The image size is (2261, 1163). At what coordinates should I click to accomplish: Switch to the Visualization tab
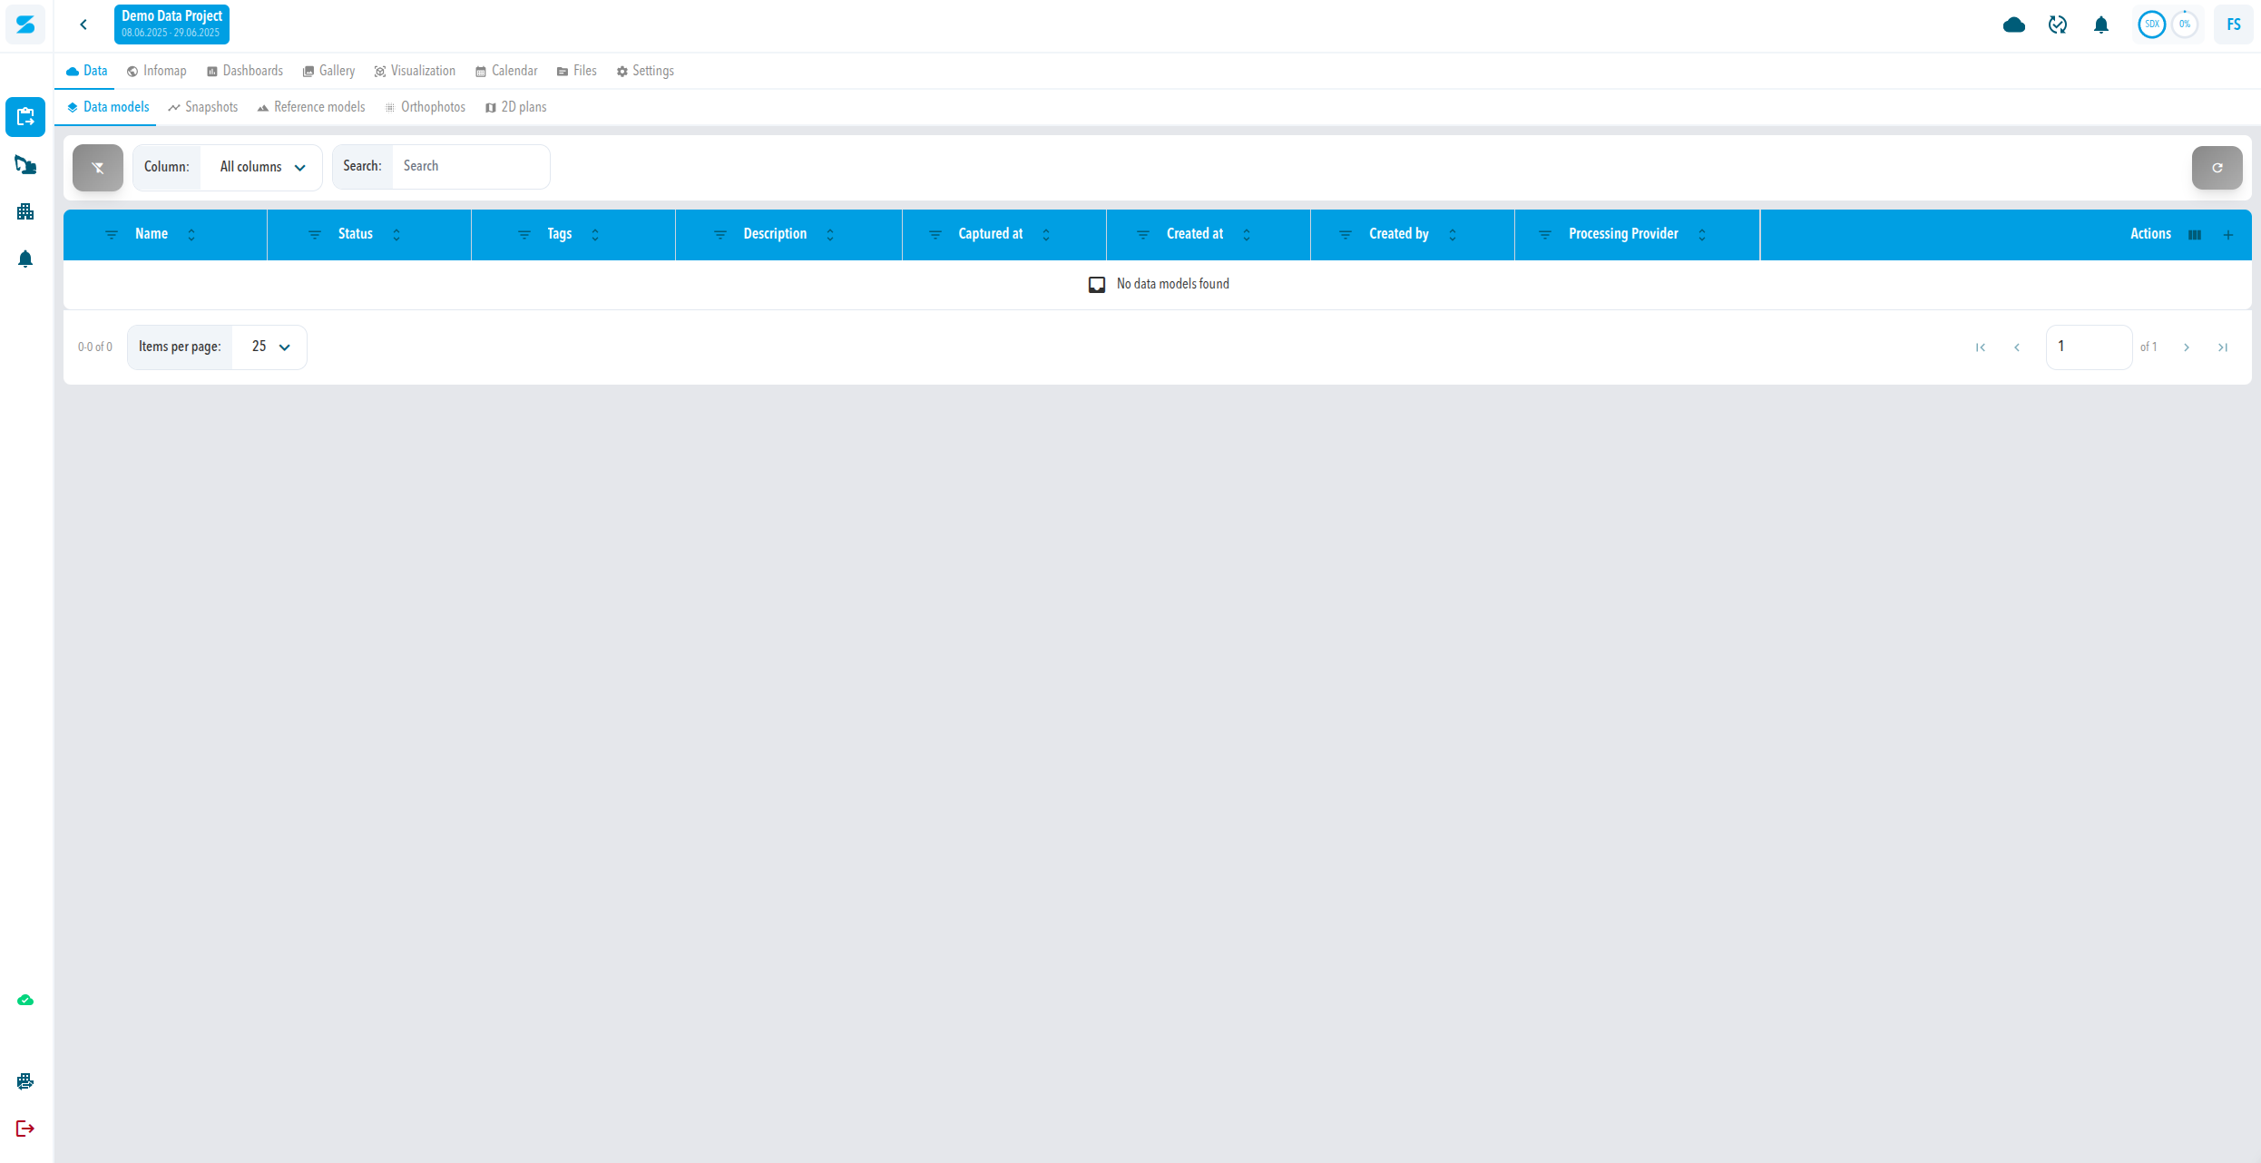(416, 71)
